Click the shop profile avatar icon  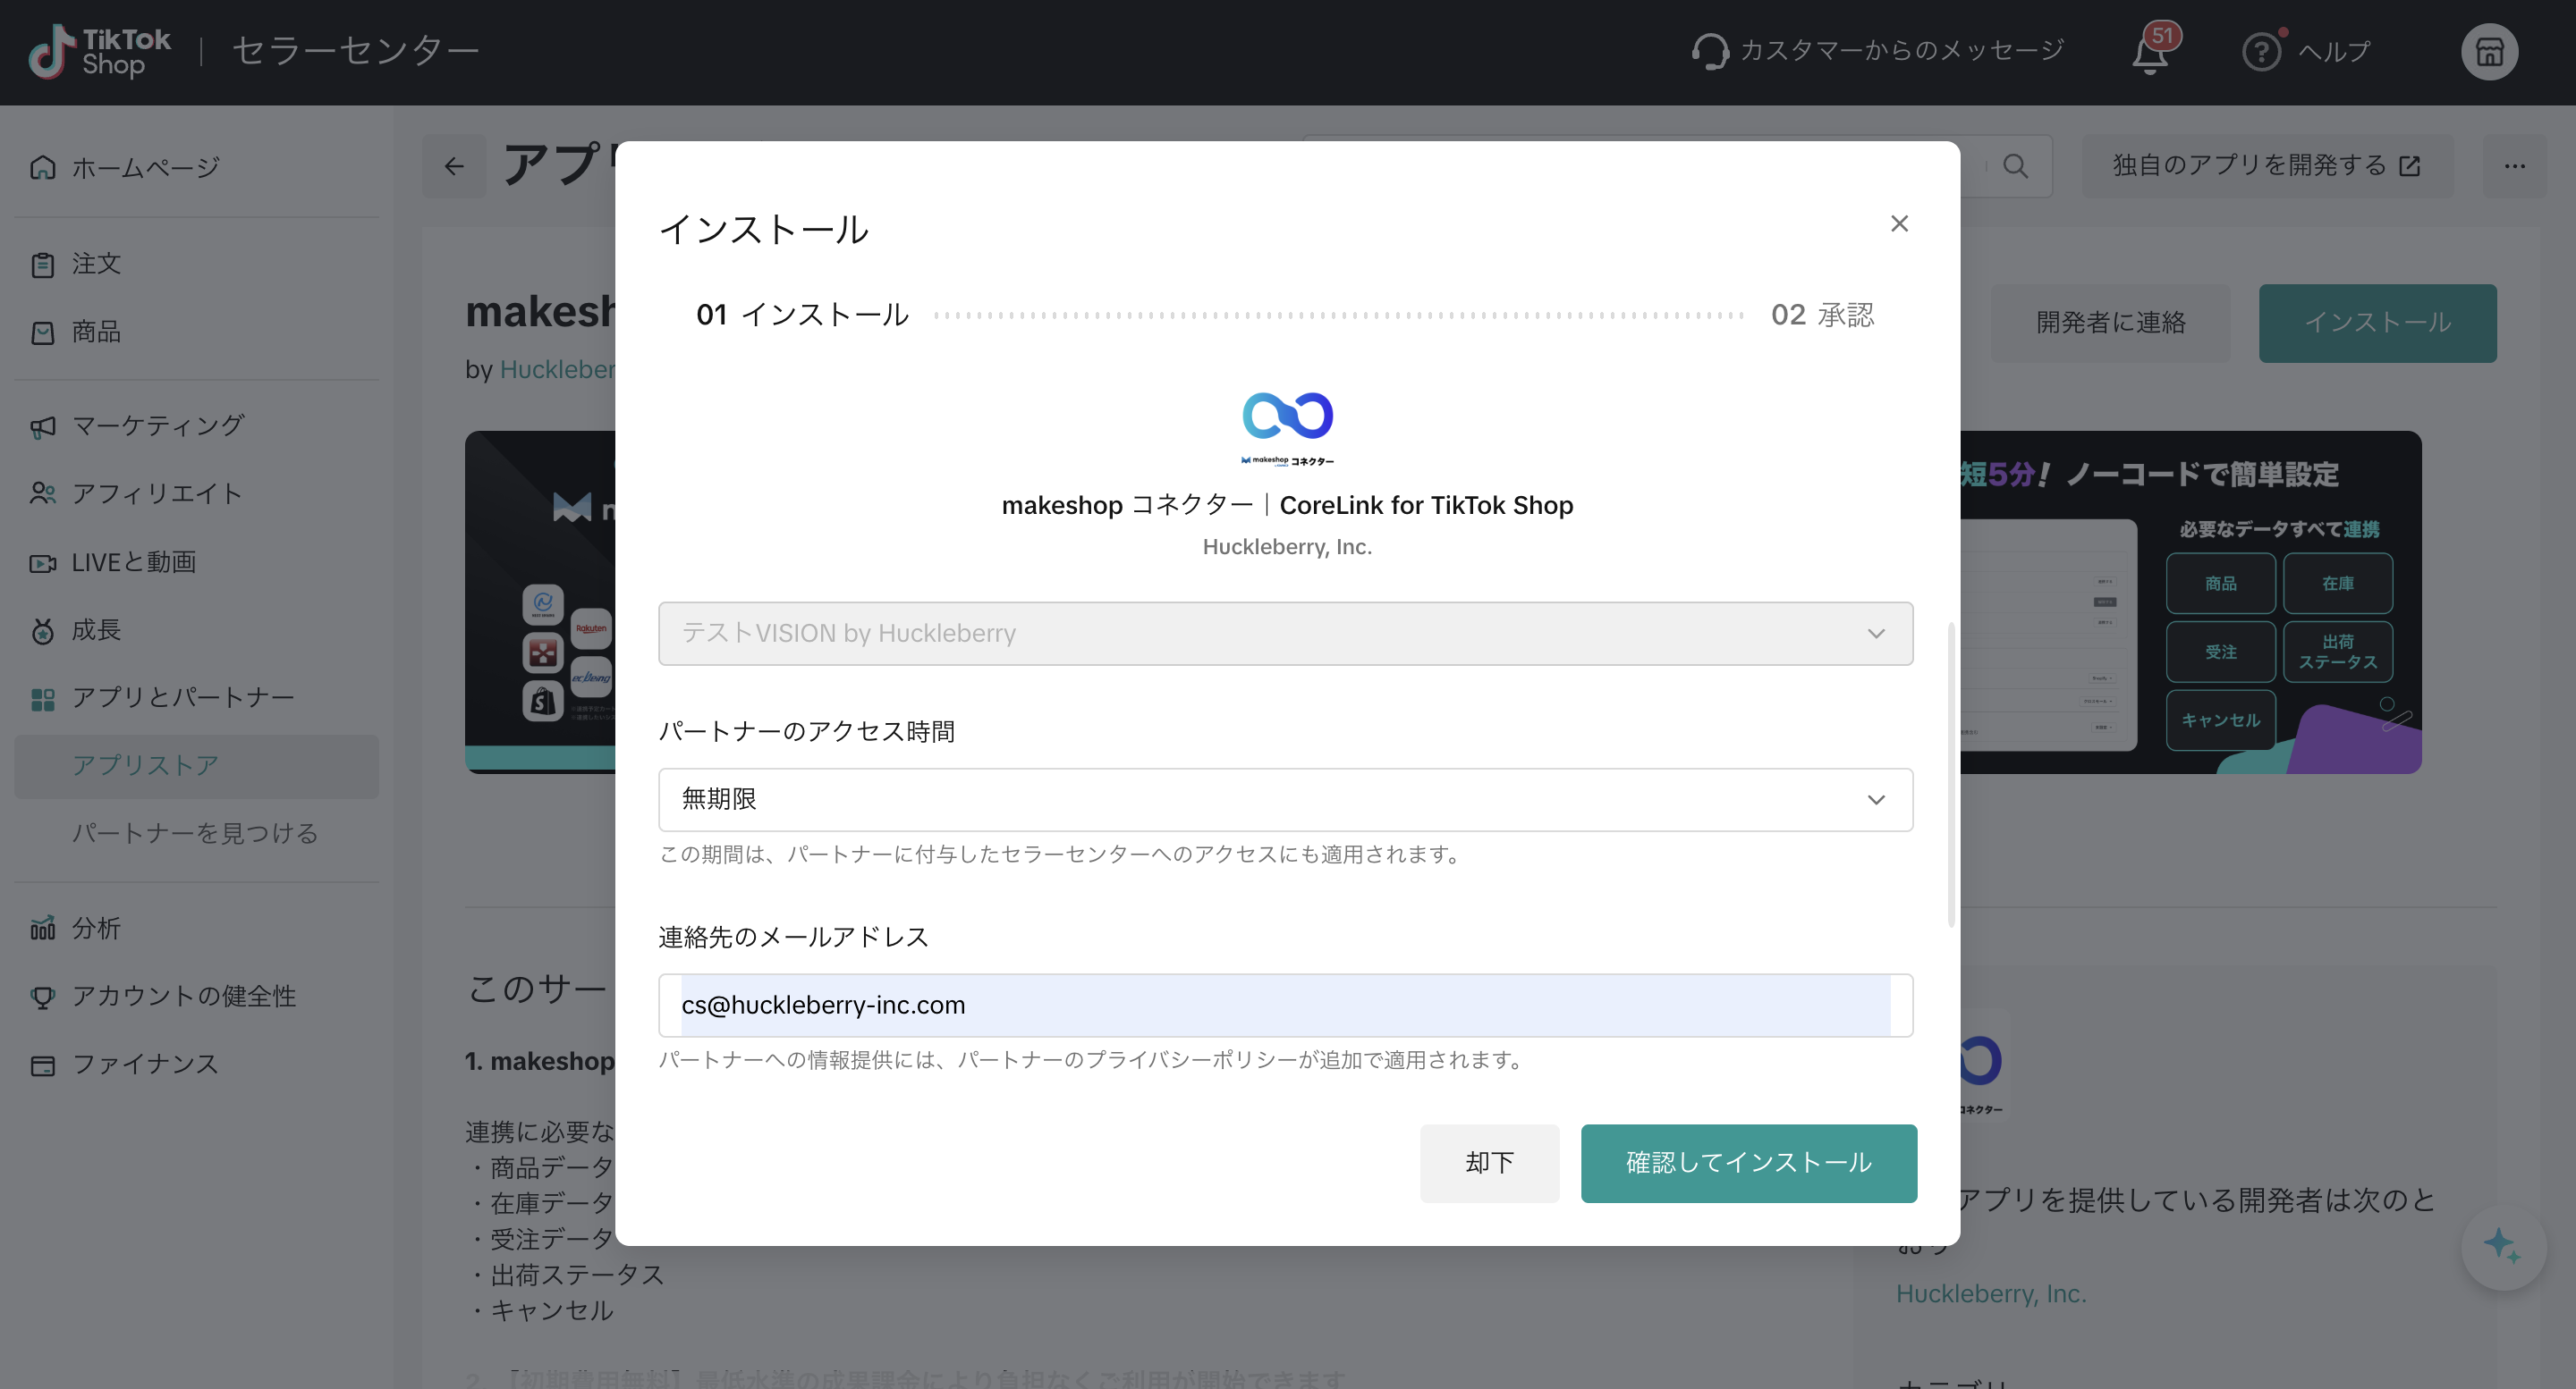(2488, 52)
